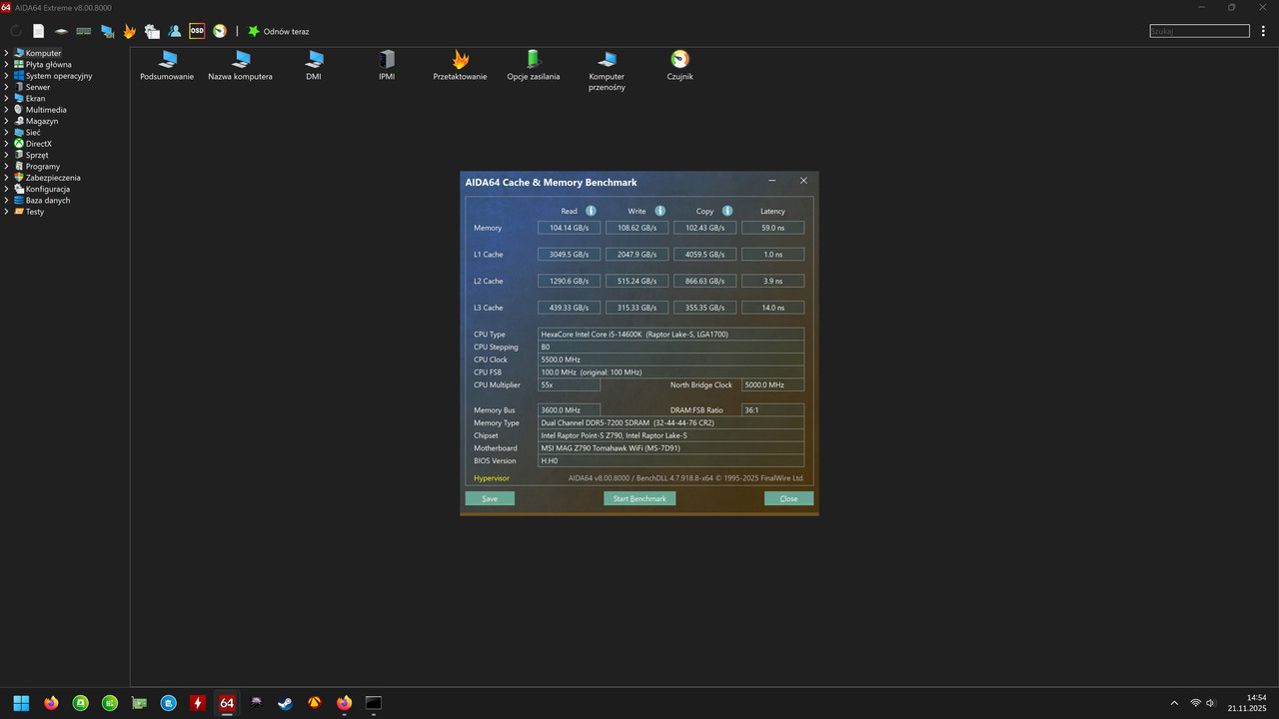Show hidden tray icons chevron
The width and height of the screenshot is (1279, 719).
click(1174, 703)
